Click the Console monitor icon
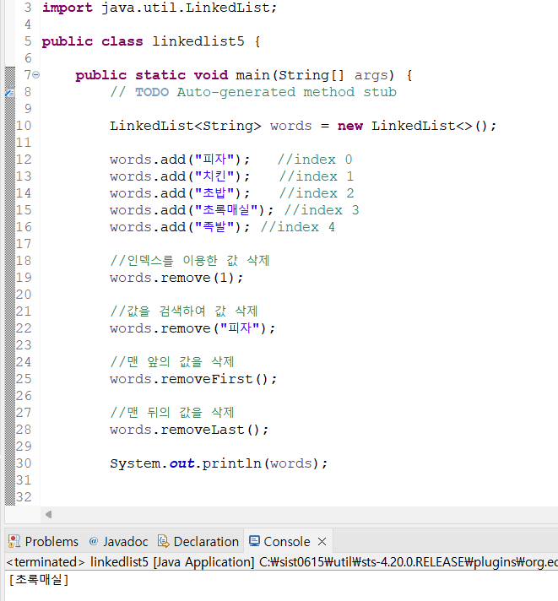 [254, 540]
